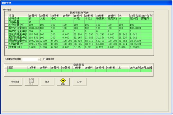Image resolution: width=173 pixels, height=115 pixels.
Task: Select the 误差量(吨) row arrow indicator
Action: pyautogui.click(x=6, y=47)
